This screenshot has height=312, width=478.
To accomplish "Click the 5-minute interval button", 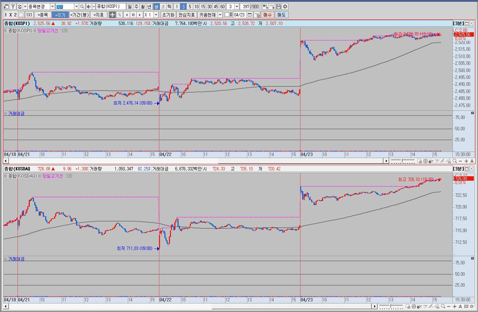I will [190, 7].
